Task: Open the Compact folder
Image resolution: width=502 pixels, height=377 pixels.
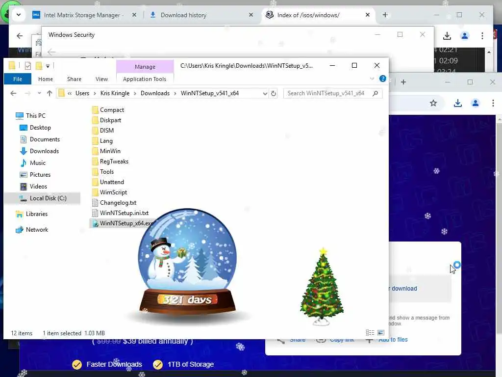Action: click(x=108, y=110)
